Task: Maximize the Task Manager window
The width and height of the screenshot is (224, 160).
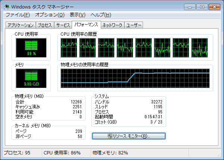Action: pos(202,7)
